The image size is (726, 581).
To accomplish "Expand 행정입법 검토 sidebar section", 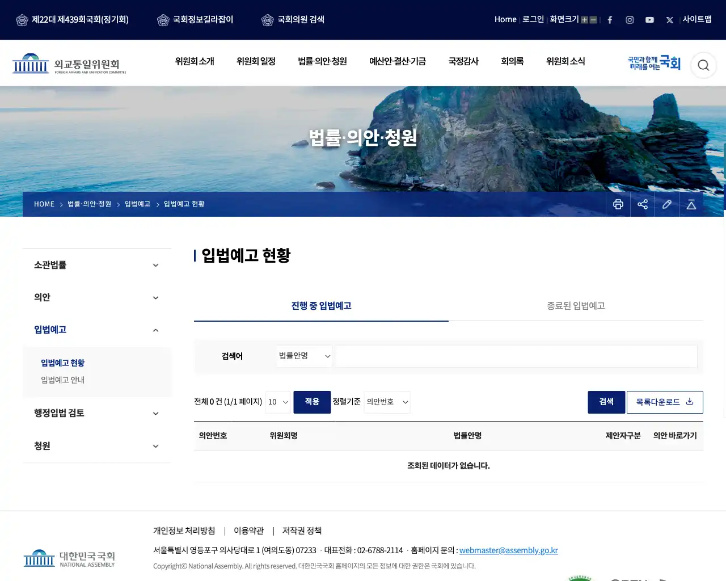I will click(97, 413).
